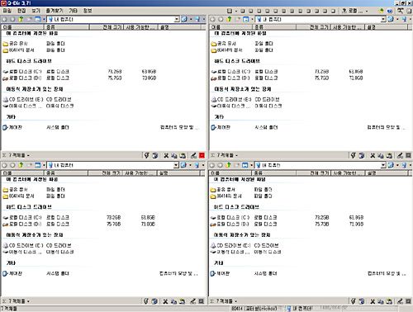The width and height of the screenshot is (413, 312).
Task: Open the 정보 menu
Action: tap(88, 11)
